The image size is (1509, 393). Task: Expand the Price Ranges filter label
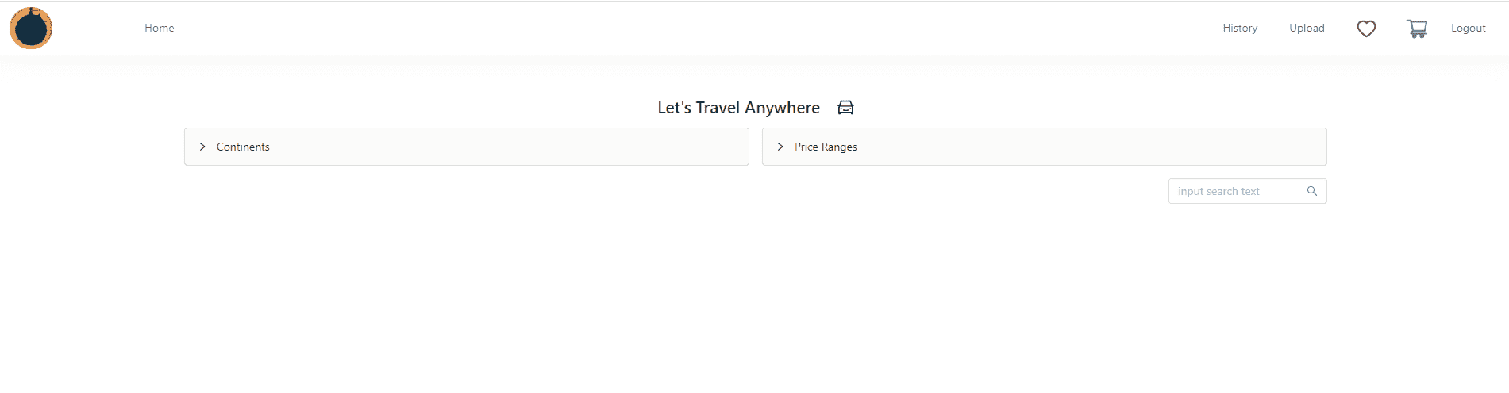click(826, 147)
